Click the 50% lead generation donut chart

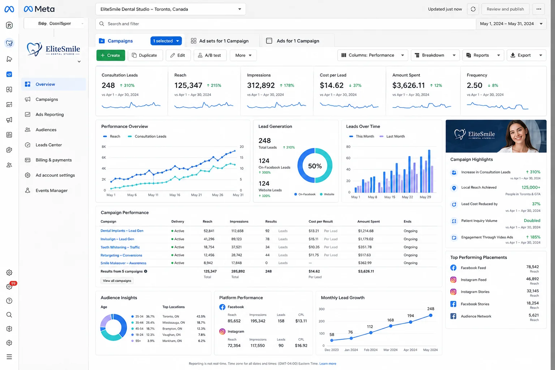tap(315, 166)
